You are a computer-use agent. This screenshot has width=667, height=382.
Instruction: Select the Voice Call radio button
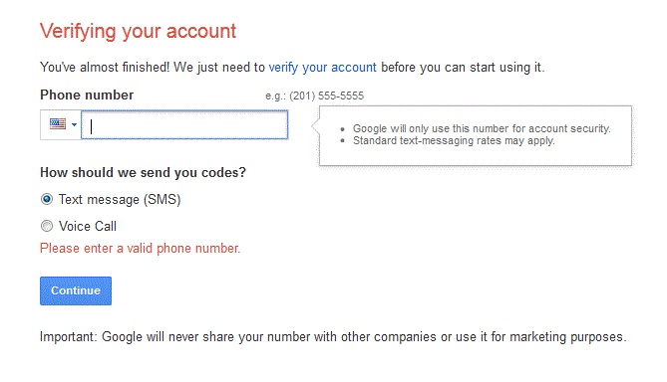tap(47, 226)
